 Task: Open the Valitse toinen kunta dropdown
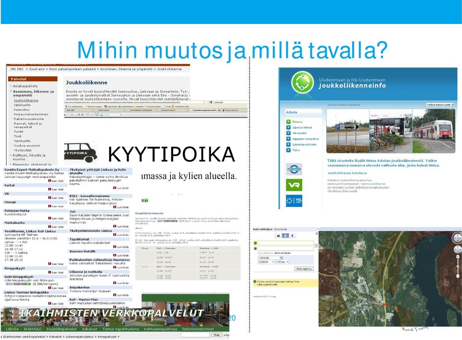point(440,104)
